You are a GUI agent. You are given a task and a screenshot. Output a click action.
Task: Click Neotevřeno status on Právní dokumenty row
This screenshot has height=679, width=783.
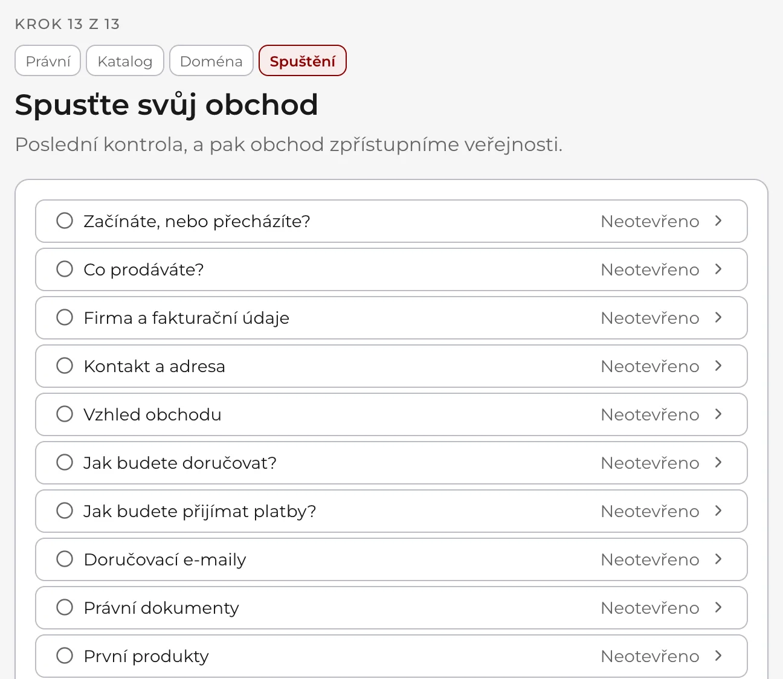(650, 608)
